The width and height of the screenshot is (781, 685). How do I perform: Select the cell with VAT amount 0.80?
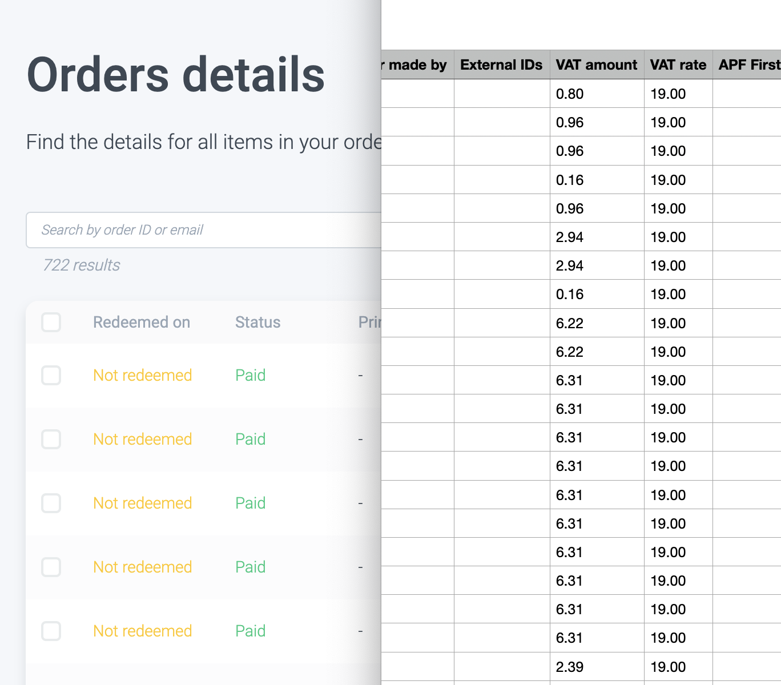(x=597, y=94)
